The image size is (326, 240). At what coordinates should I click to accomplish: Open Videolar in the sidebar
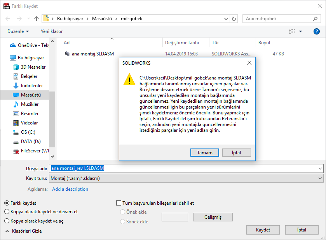coord(25,123)
